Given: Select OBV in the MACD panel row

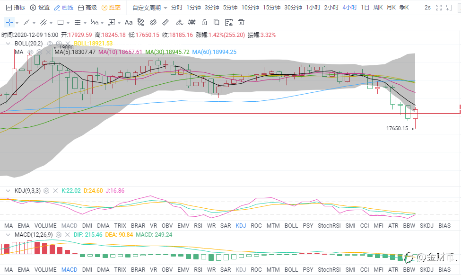Looking at the screenshot, I should click(167, 270).
